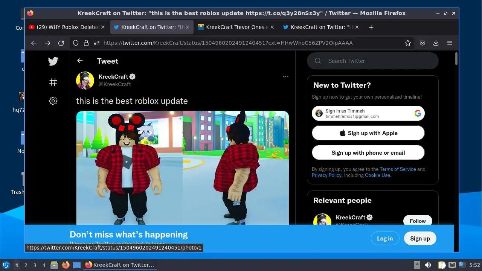The height and width of the screenshot is (271, 482).
Task: Reload the current page
Action: pyautogui.click(x=61, y=43)
